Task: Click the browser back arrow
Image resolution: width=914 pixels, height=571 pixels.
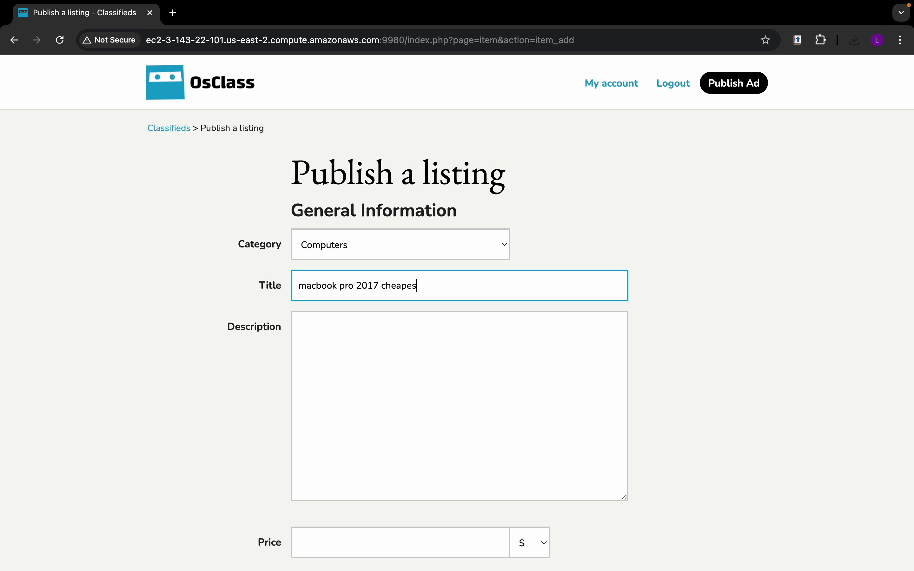Action: (14, 40)
